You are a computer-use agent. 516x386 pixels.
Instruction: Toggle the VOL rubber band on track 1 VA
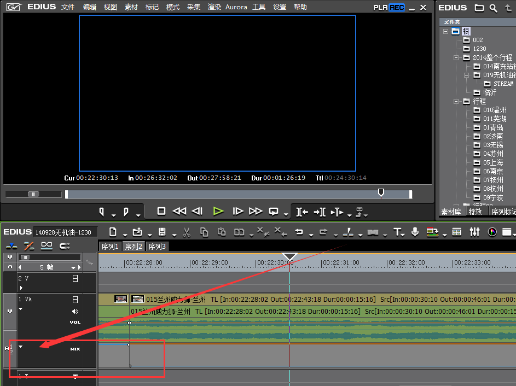pyautogui.click(x=75, y=322)
